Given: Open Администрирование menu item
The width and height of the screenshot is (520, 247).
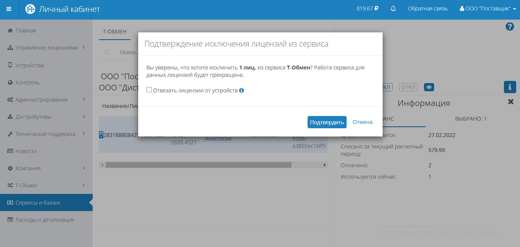Looking at the screenshot, I should click(x=41, y=100).
